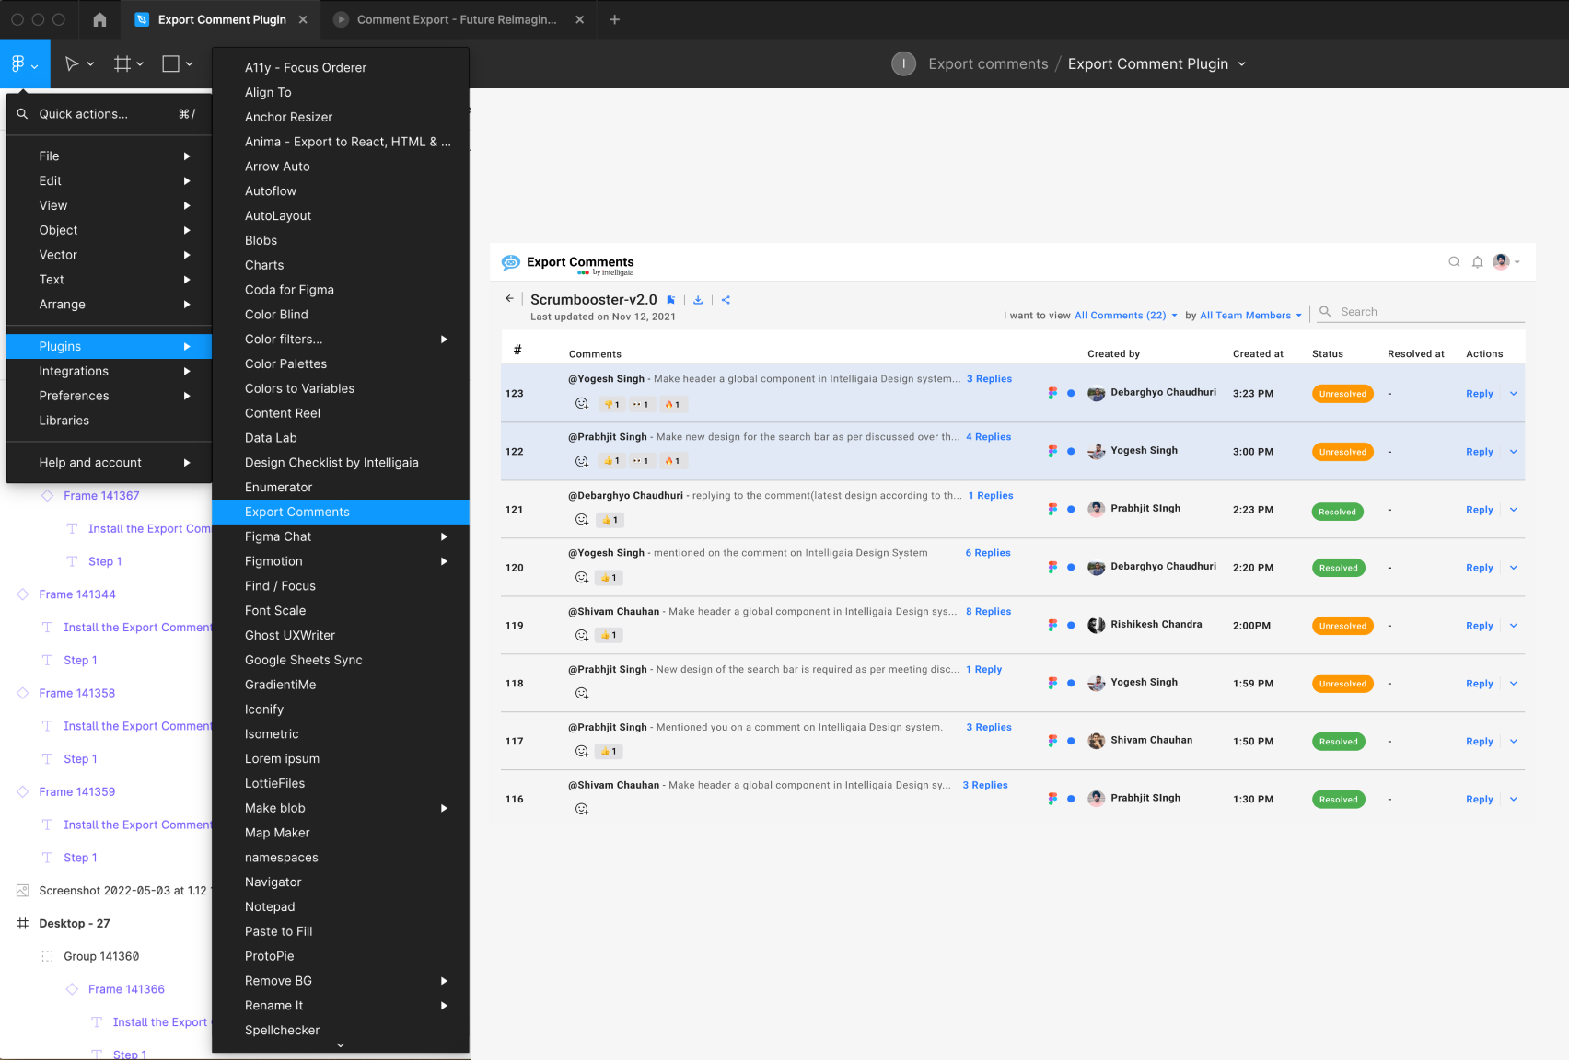Select the Move tool in the toolbar

pyautogui.click(x=74, y=63)
